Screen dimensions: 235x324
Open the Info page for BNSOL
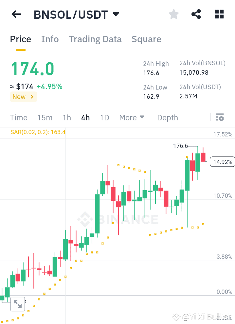(50, 39)
